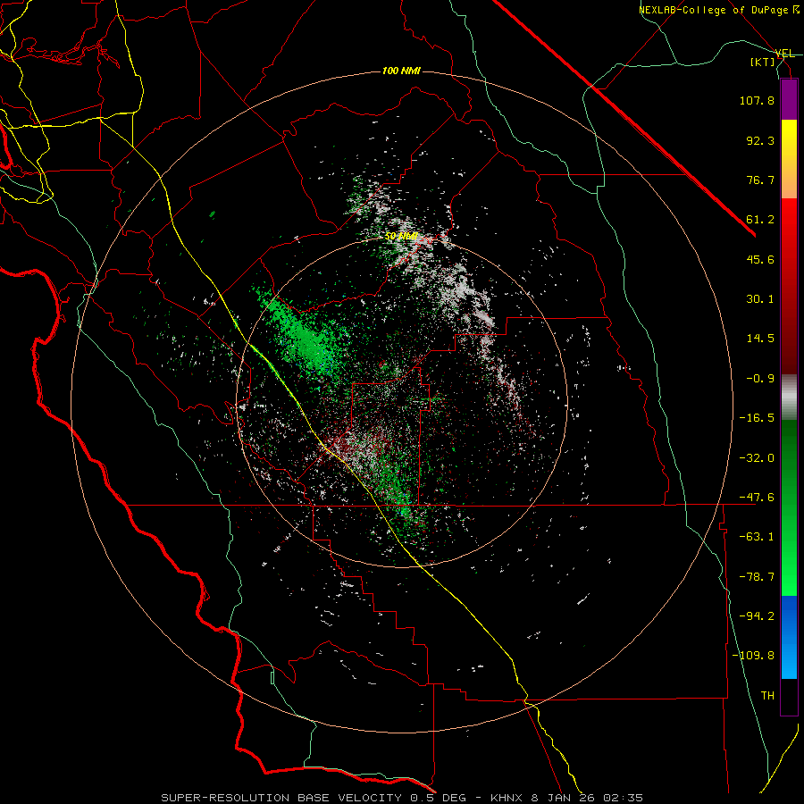Viewport: 804px width, 804px height.
Task: Pick the gray near-zero segment of the scale
Action: [x=789, y=398]
